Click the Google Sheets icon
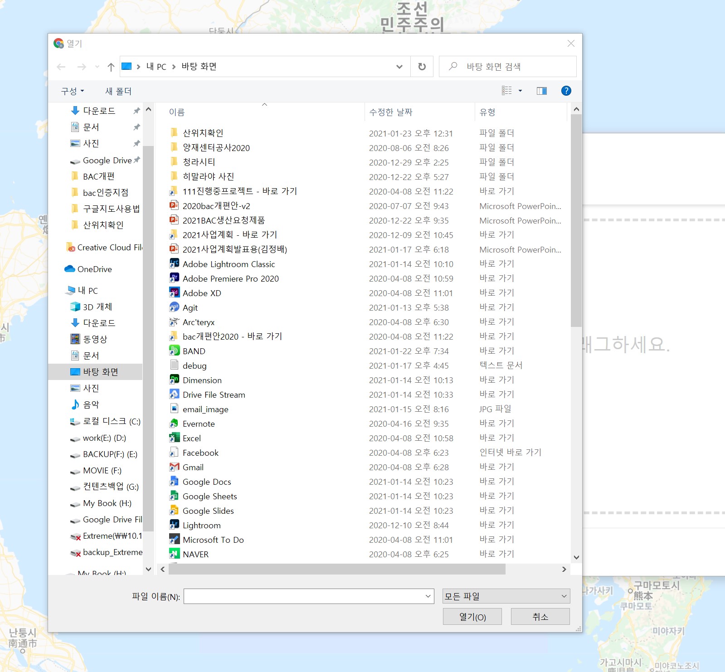This screenshot has height=672, width=725. (x=174, y=496)
